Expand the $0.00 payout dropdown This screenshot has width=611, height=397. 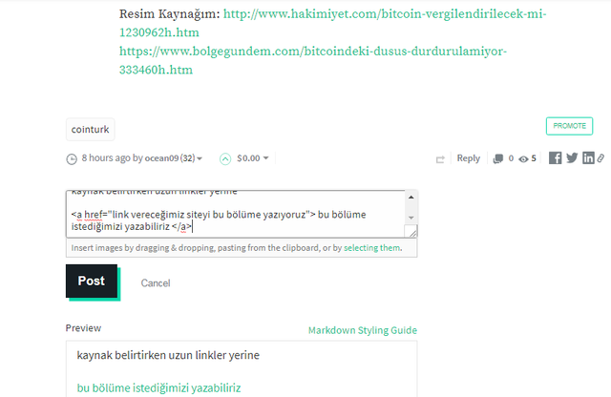[265, 158]
